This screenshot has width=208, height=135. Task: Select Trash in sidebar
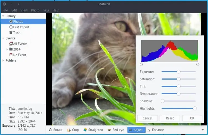[17, 33]
